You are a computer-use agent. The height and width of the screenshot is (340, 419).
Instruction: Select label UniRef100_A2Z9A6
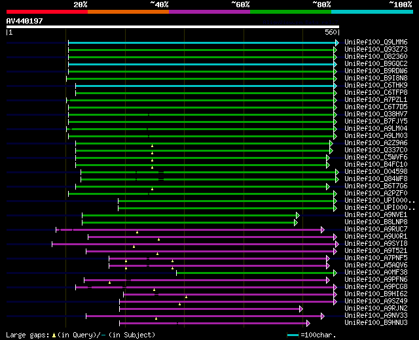376,143
